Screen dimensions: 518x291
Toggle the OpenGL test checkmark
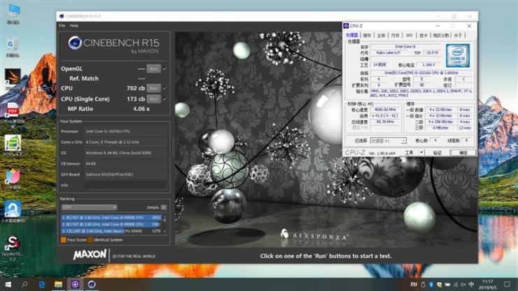tap(164, 69)
